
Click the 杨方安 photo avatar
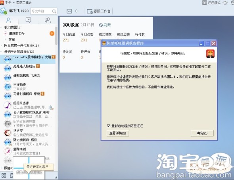(8, 133)
